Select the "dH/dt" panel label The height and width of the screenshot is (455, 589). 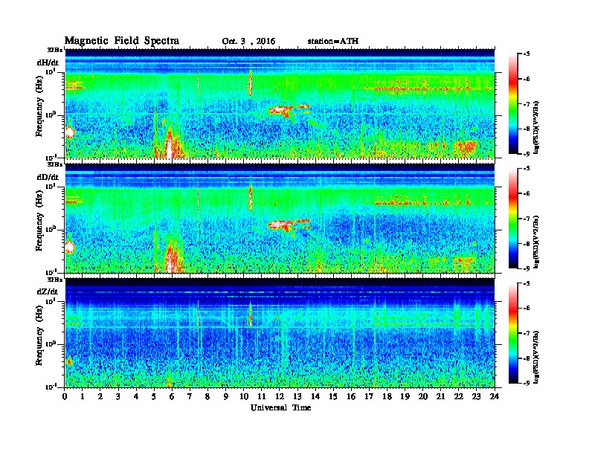tap(48, 62)
